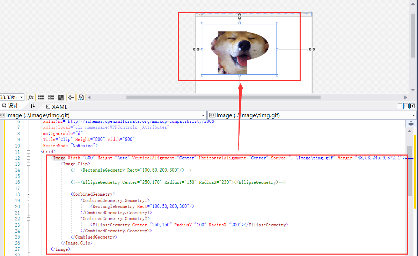
Task: Enable the snap grid display
Action: [x=41, y=97]
